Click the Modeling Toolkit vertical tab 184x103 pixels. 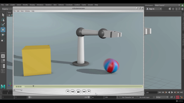coord(183,39)
